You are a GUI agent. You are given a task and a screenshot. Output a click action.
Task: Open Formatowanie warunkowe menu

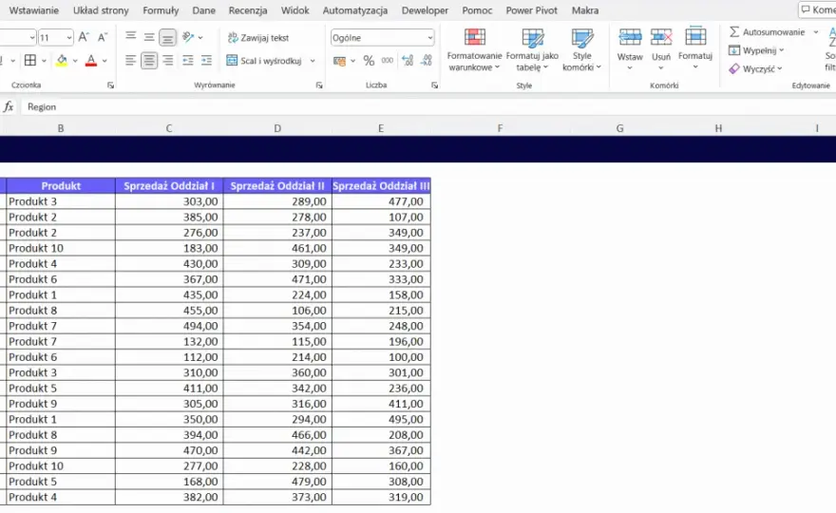[474, 49]
